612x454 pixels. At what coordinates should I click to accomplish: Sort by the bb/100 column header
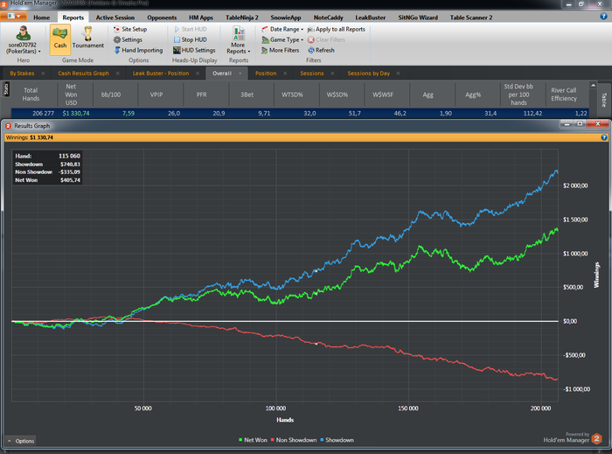111,94
